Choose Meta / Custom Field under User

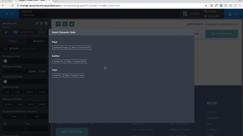tap(74, 76)
